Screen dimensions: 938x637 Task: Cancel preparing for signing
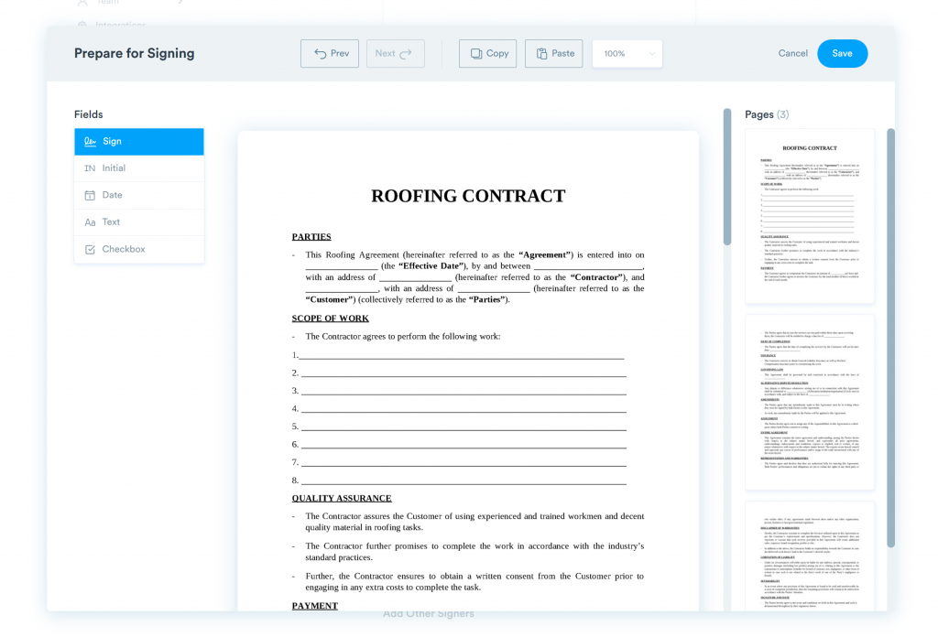coord(792,53)
